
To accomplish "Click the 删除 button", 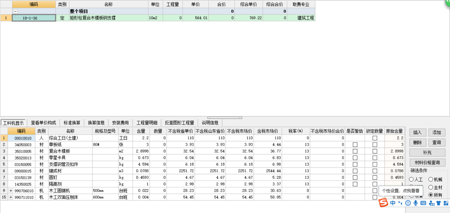I will 418,142.
